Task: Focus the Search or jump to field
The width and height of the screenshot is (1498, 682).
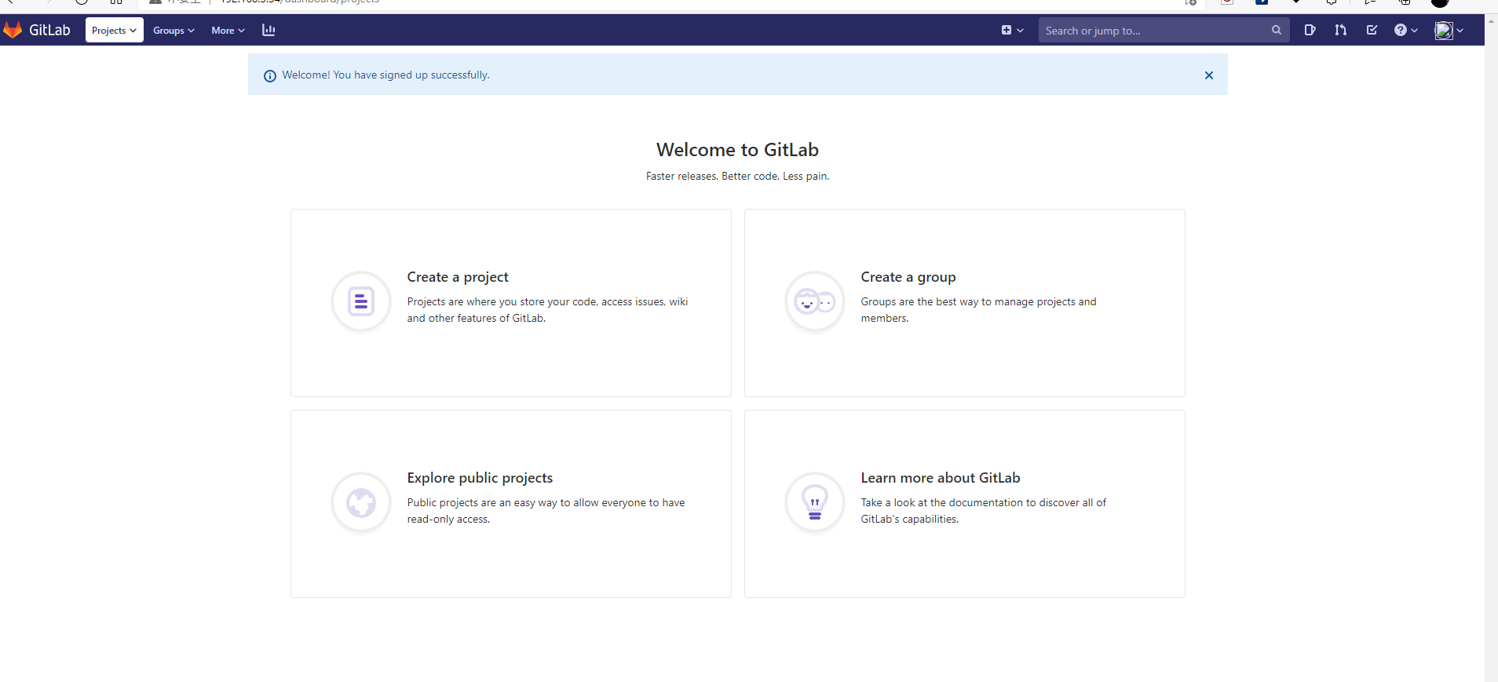Action: pyautogui.click(x=1164, y=30)
